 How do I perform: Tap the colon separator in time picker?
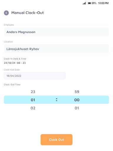(56, 100)
